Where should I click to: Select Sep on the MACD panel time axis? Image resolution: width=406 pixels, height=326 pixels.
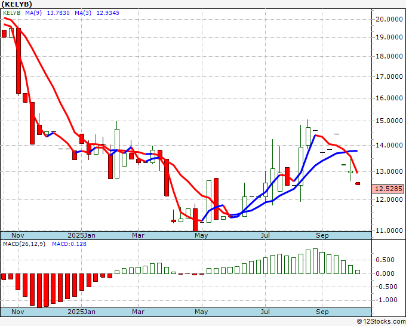coord(322,312)
